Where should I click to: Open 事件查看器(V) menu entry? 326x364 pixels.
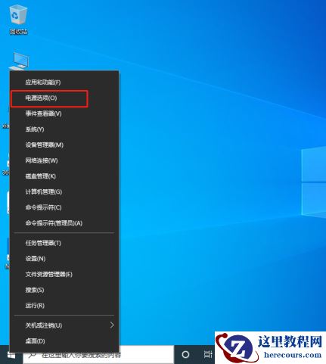pos(64,114)
